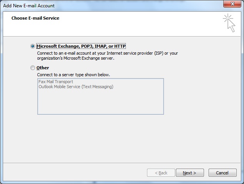Close the dialog with the X button
The image size is (244, 184).
pos(232,4)
